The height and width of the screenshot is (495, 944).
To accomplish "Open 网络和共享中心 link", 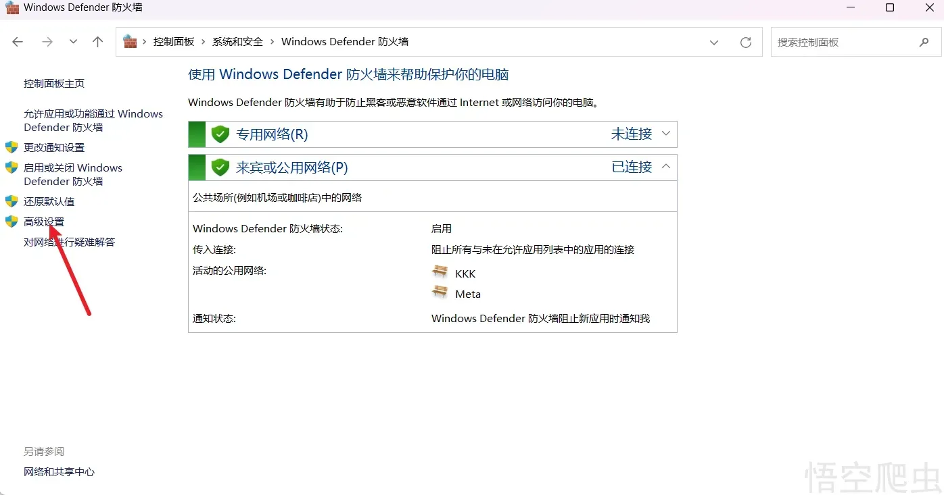I will point(59,472).
